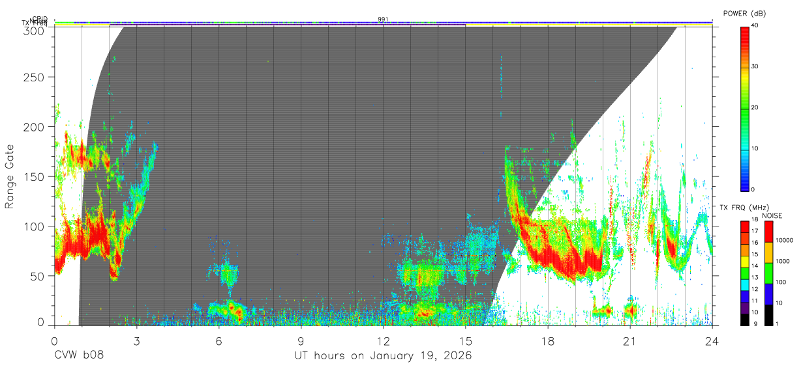Select the green NOISE swatch 100-1000
This screenshot has height=369, width=801.
[x=769, y=273]
